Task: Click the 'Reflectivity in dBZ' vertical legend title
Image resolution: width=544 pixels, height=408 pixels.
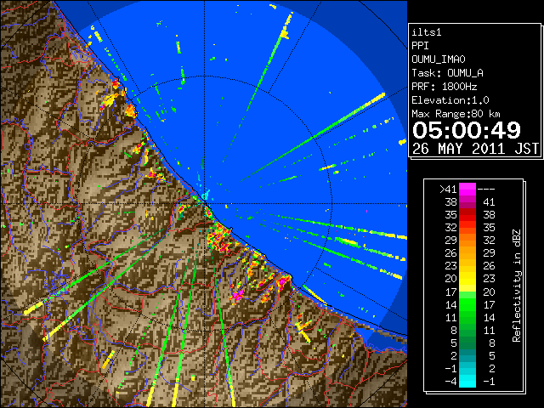Action: (x=517, y=286)
